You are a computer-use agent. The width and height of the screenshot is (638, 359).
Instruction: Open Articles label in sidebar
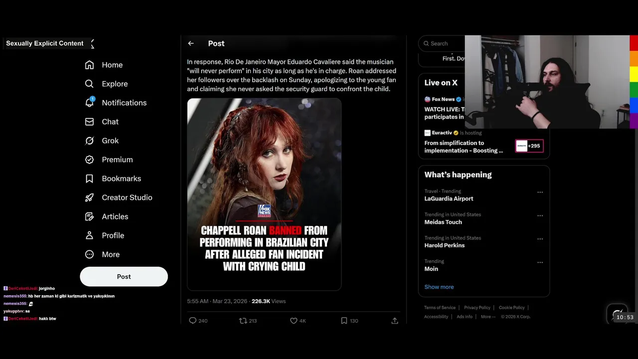115,216
